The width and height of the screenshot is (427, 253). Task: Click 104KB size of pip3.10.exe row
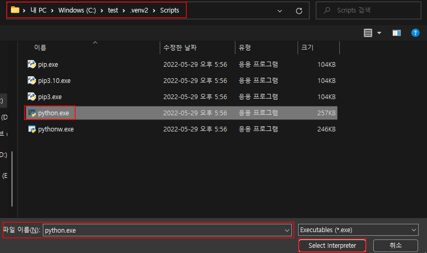tap(326, 81)
